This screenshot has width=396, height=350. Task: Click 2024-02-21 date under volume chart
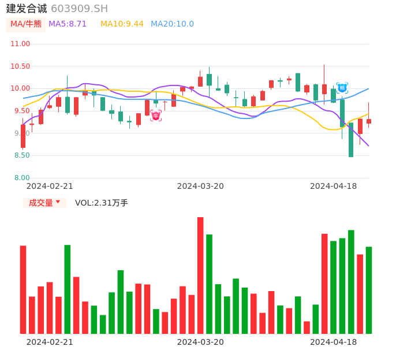[50, 342]
